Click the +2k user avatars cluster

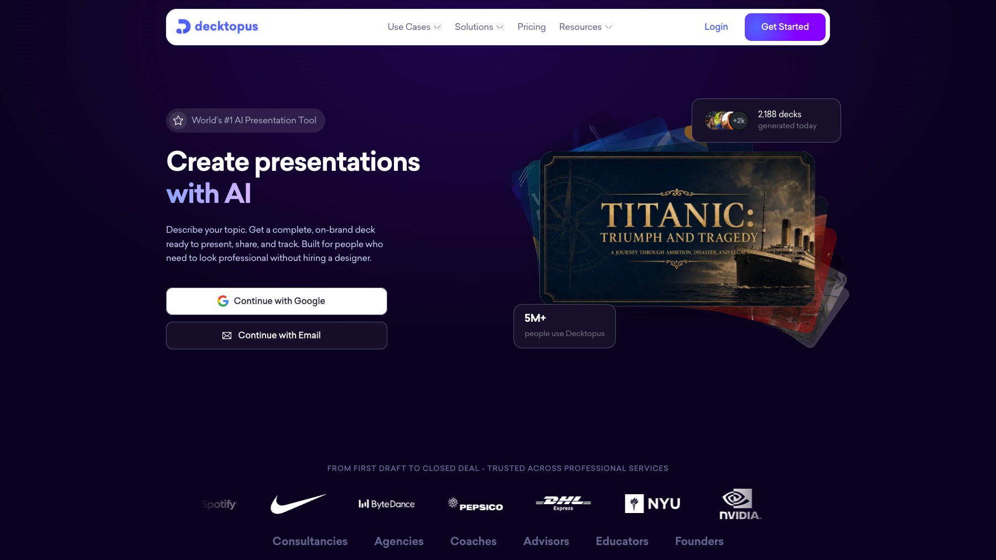point(727,121)
